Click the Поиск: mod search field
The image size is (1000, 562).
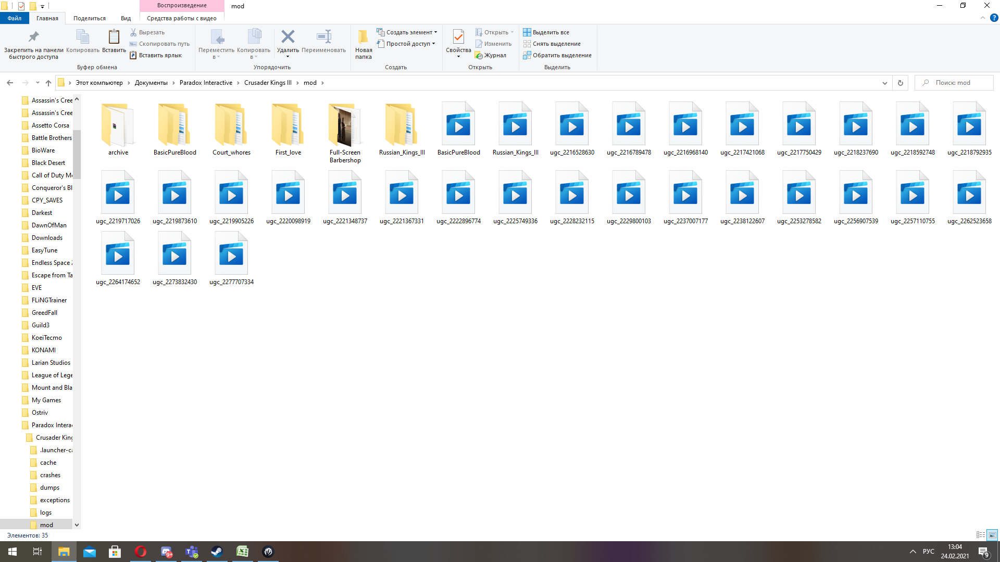pos(954,83)
